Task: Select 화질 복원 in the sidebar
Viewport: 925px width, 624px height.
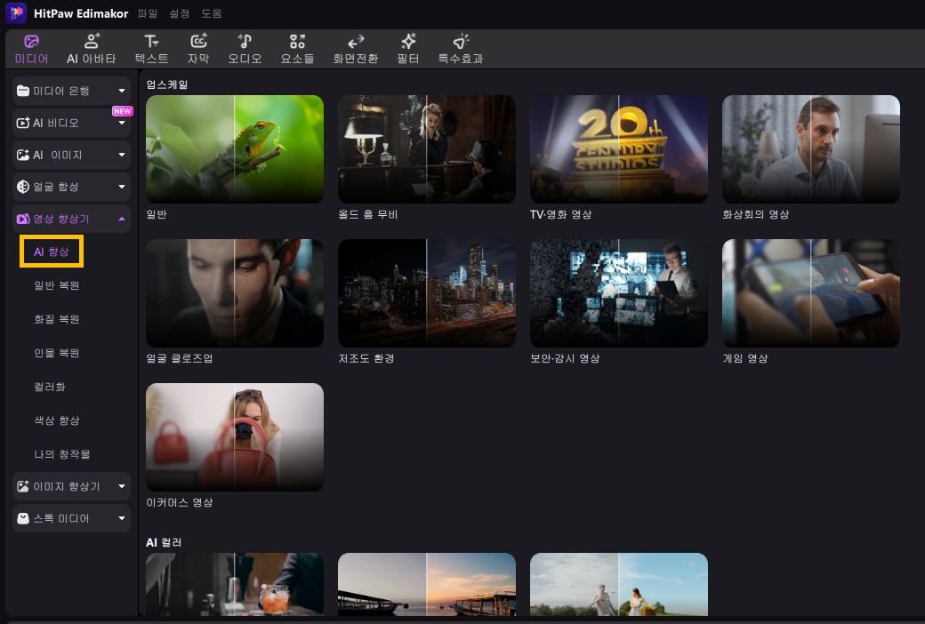Action: (x=57, y=319)
